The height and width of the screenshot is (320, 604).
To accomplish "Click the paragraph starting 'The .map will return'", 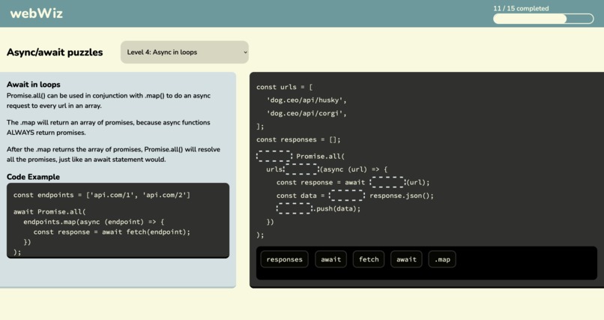I will click(x=108, y=127).
